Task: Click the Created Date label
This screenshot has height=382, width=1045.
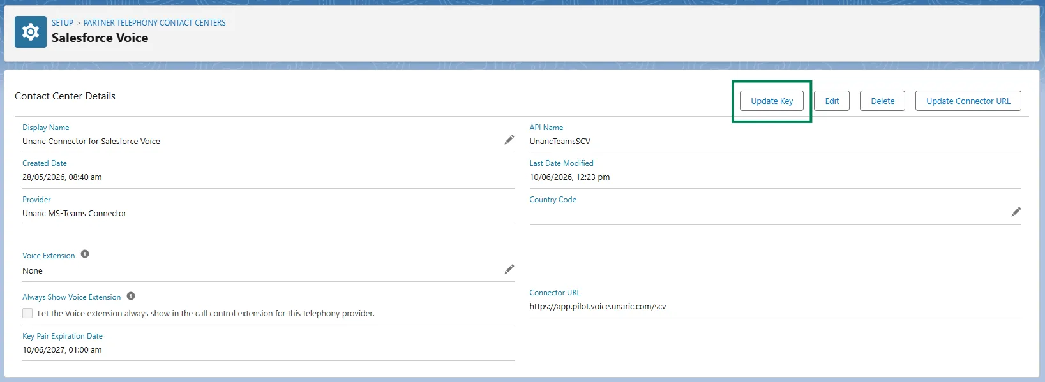Action: tap(45, 163)
